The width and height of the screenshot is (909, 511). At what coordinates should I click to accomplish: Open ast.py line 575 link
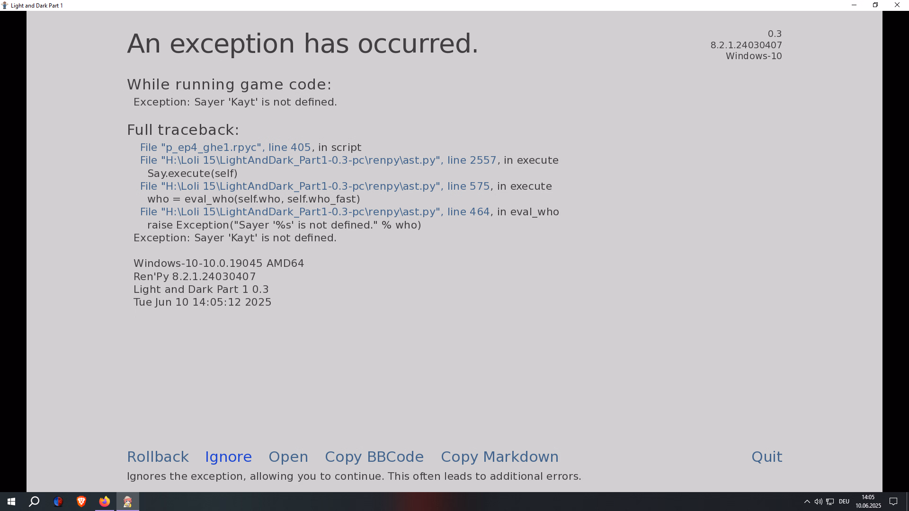[315, 186]
